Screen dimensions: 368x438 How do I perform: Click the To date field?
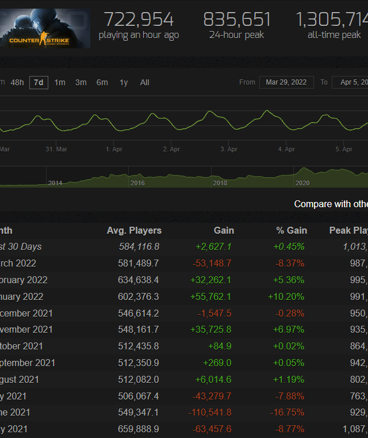tap(352, 82)
